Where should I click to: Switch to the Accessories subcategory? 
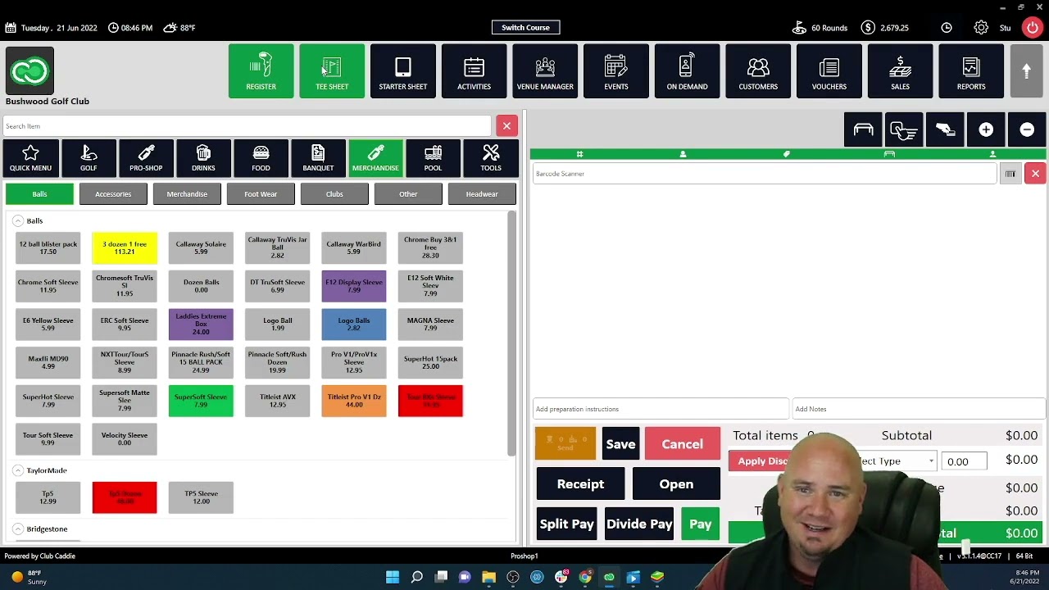pyautogui.click(x=113, y=194)
